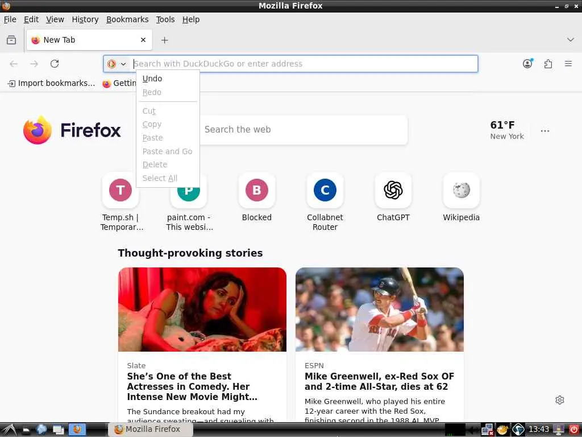Click the taskbar globe browser icon
Image resolution: width=582 pixels, height=437 pixels.
[41, 430]
